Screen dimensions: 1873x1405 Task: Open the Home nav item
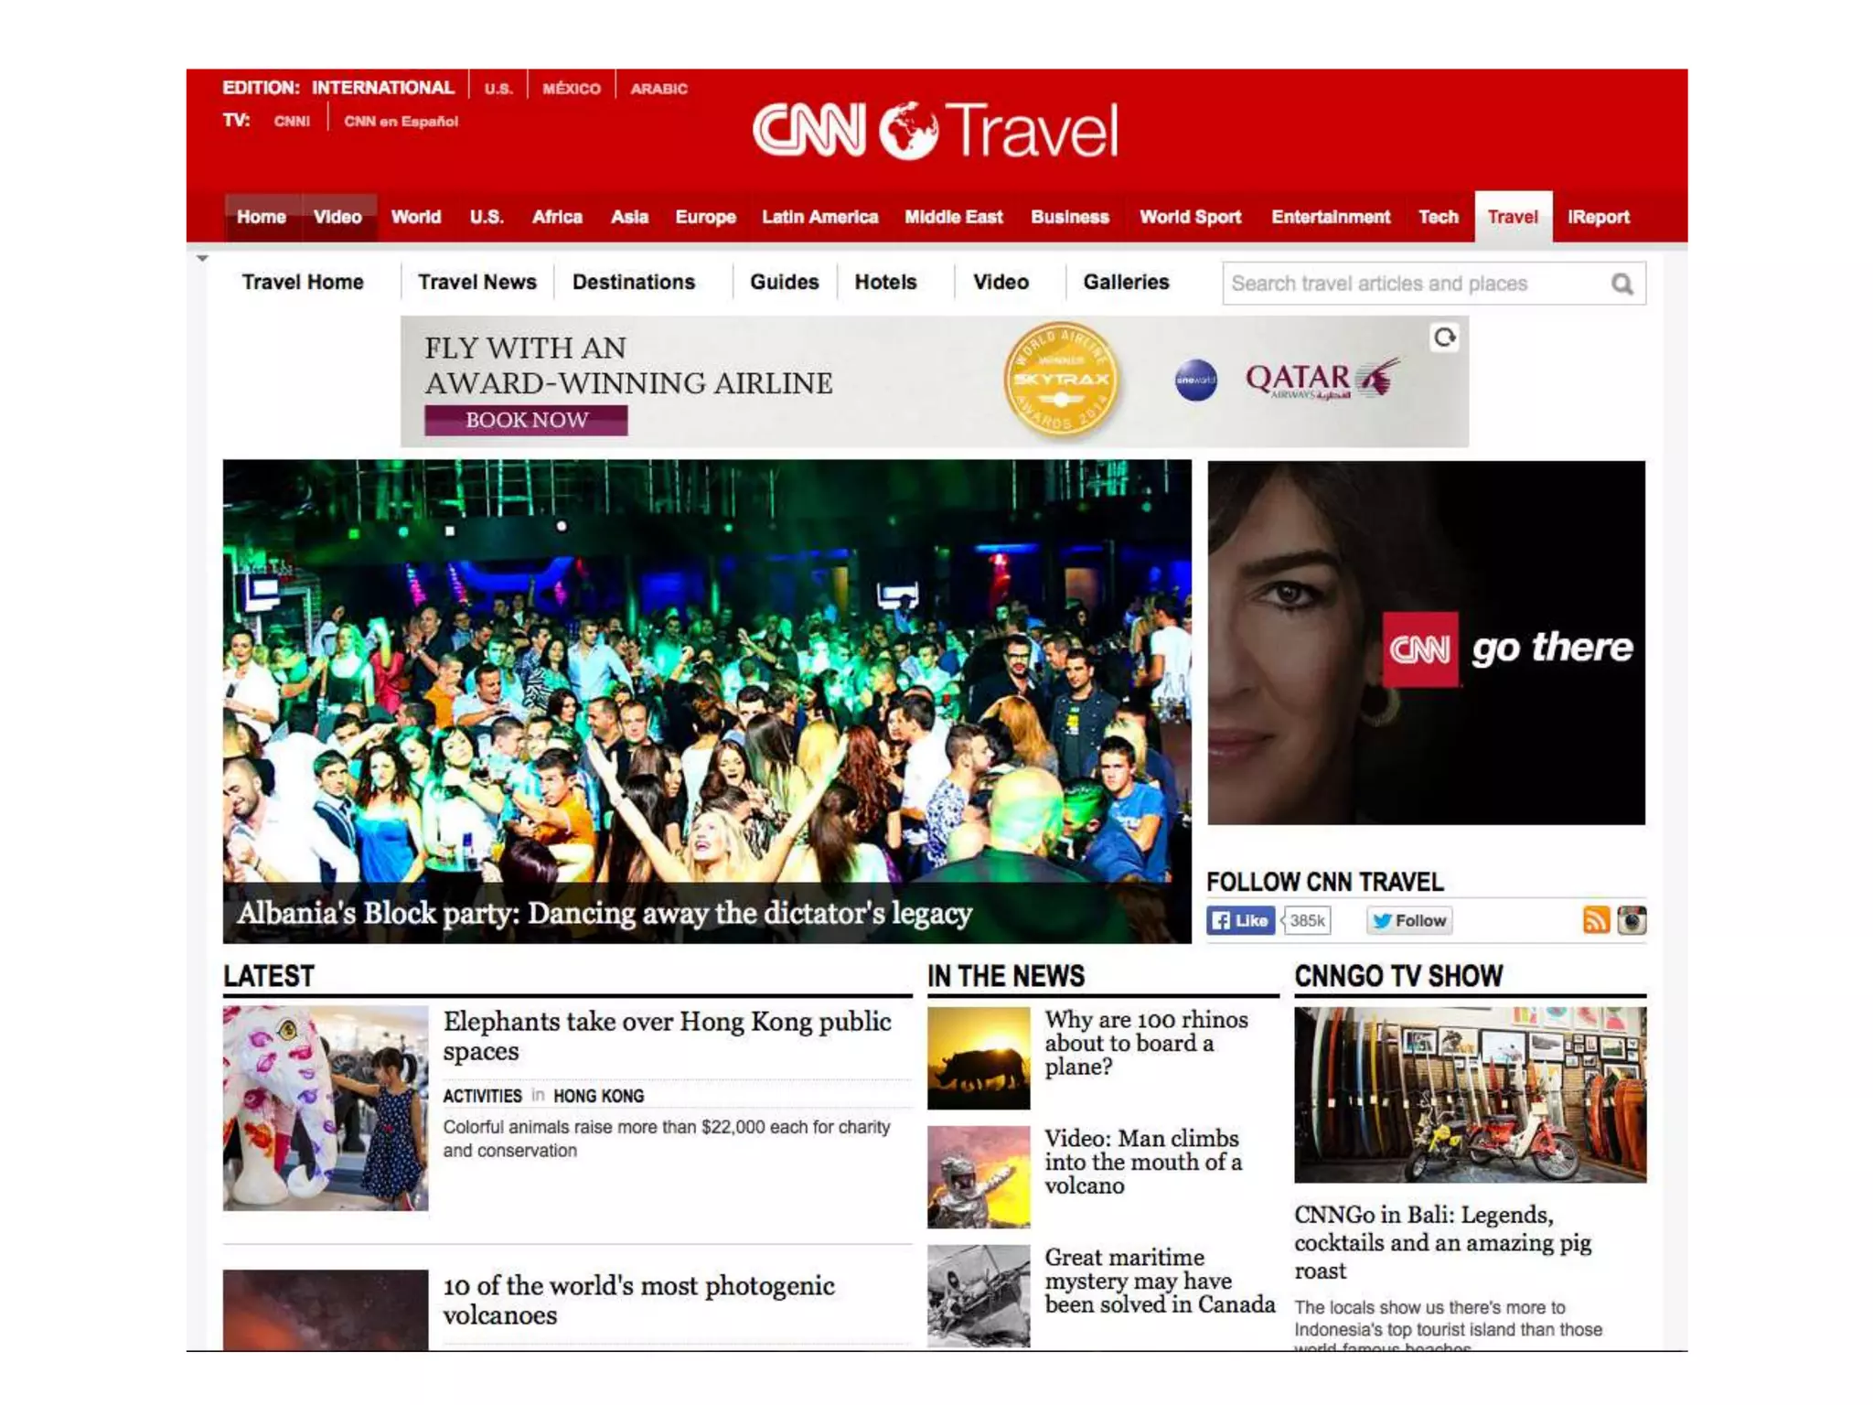pyautogui.click(x=262, y=217)
